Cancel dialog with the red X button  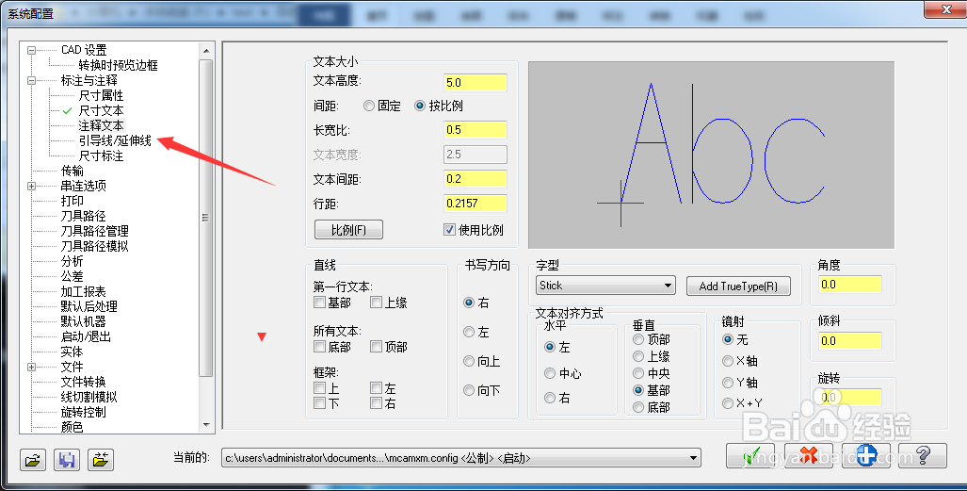point(809,456)
